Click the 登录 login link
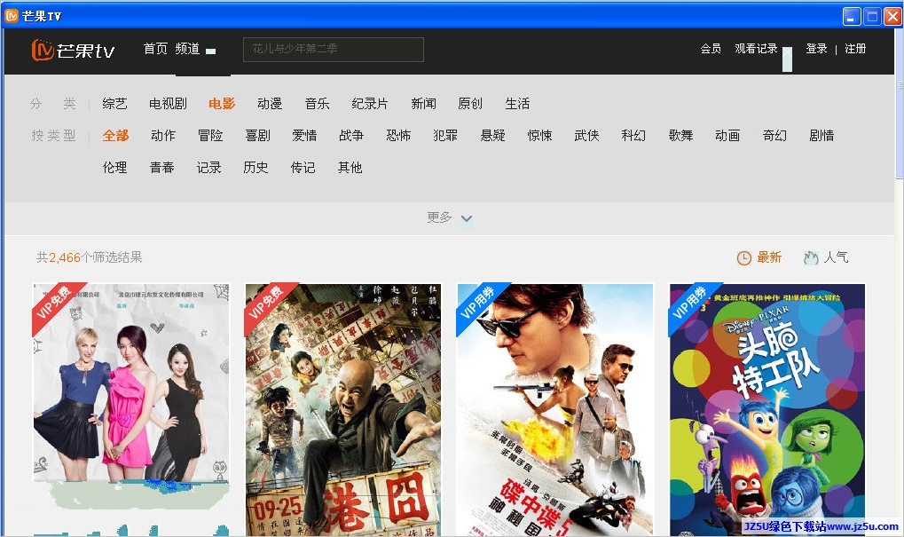This screenshot has width=904, height=537. tap(816, 49)
